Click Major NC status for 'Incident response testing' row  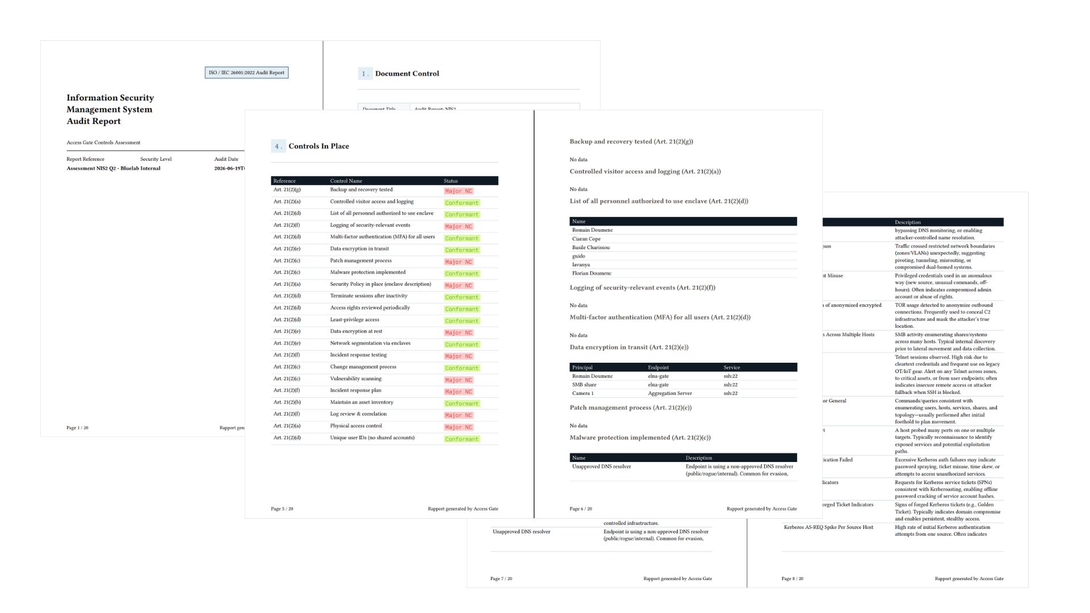point(459,356)
